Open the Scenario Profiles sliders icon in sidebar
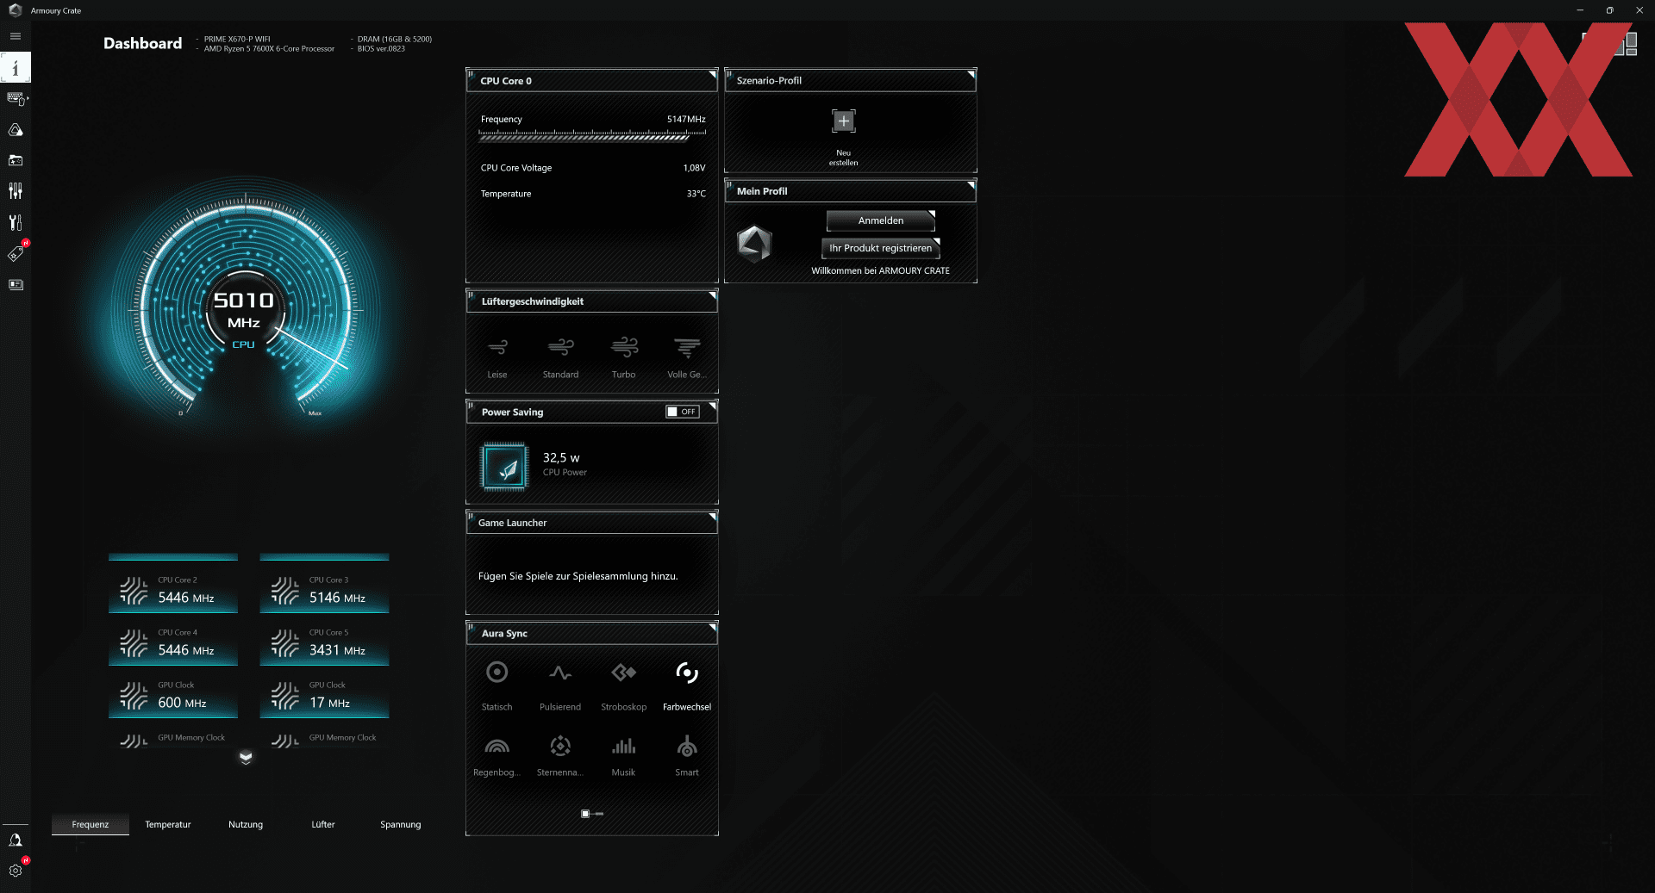The image size is (1655, 893). 16,191
